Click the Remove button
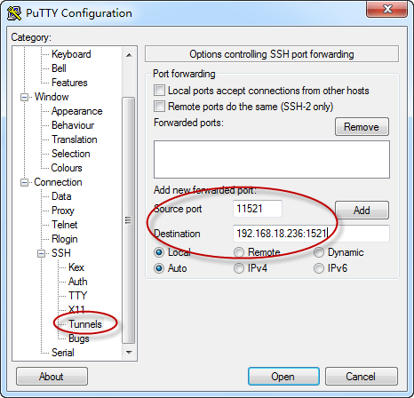The width and height of the screenshot is (414, 398). click(362, 127)
